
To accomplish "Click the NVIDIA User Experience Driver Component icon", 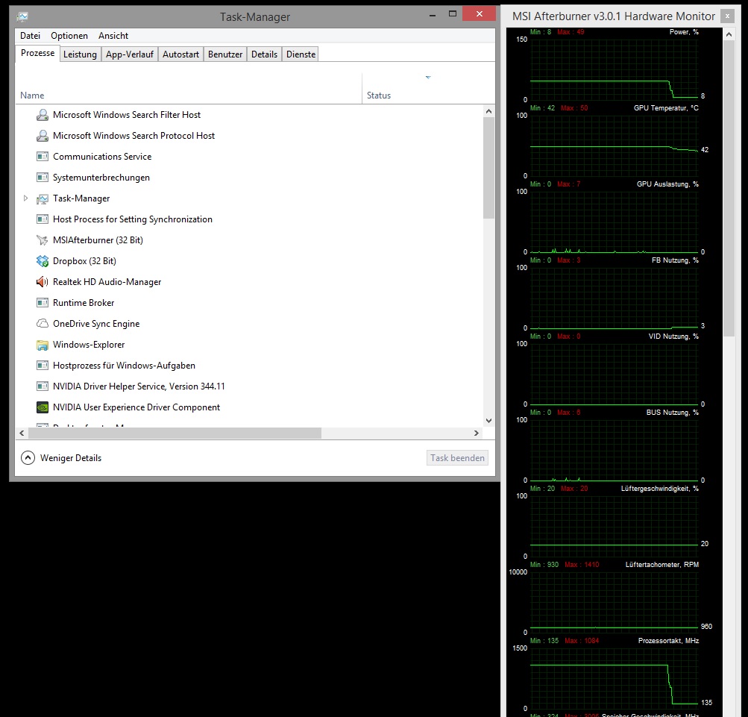I will (43, 407).
